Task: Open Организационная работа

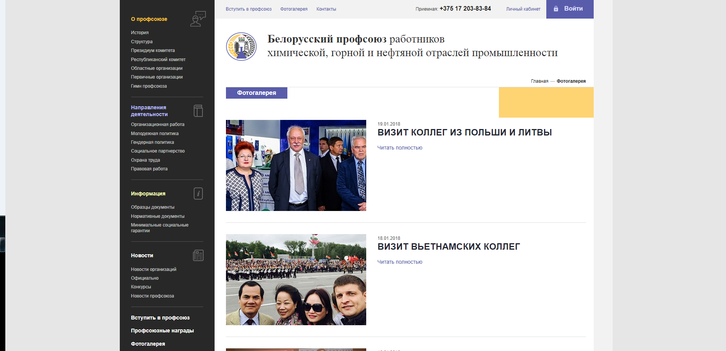Action: click(x=158, y=124)
